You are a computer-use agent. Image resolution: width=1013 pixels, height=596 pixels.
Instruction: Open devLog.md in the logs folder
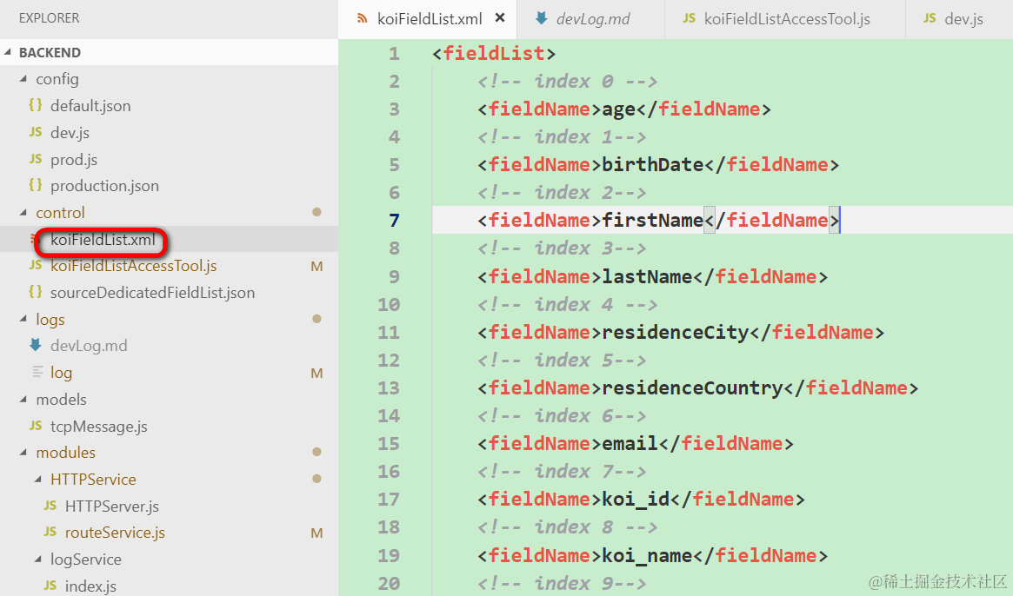89,346
